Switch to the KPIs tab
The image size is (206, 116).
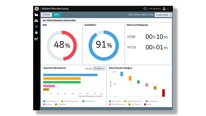[x=57, y=15]
